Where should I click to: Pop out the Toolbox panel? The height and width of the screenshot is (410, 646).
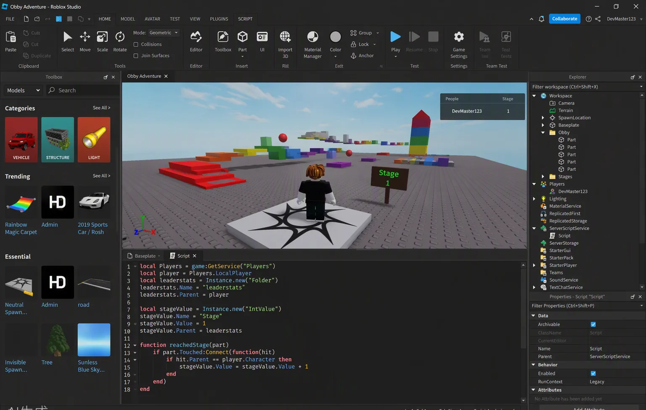click(x=106, y=77)
